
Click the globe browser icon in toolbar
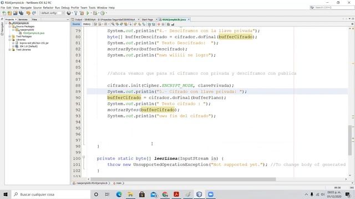pyautogui.click(x=69, y=13)
